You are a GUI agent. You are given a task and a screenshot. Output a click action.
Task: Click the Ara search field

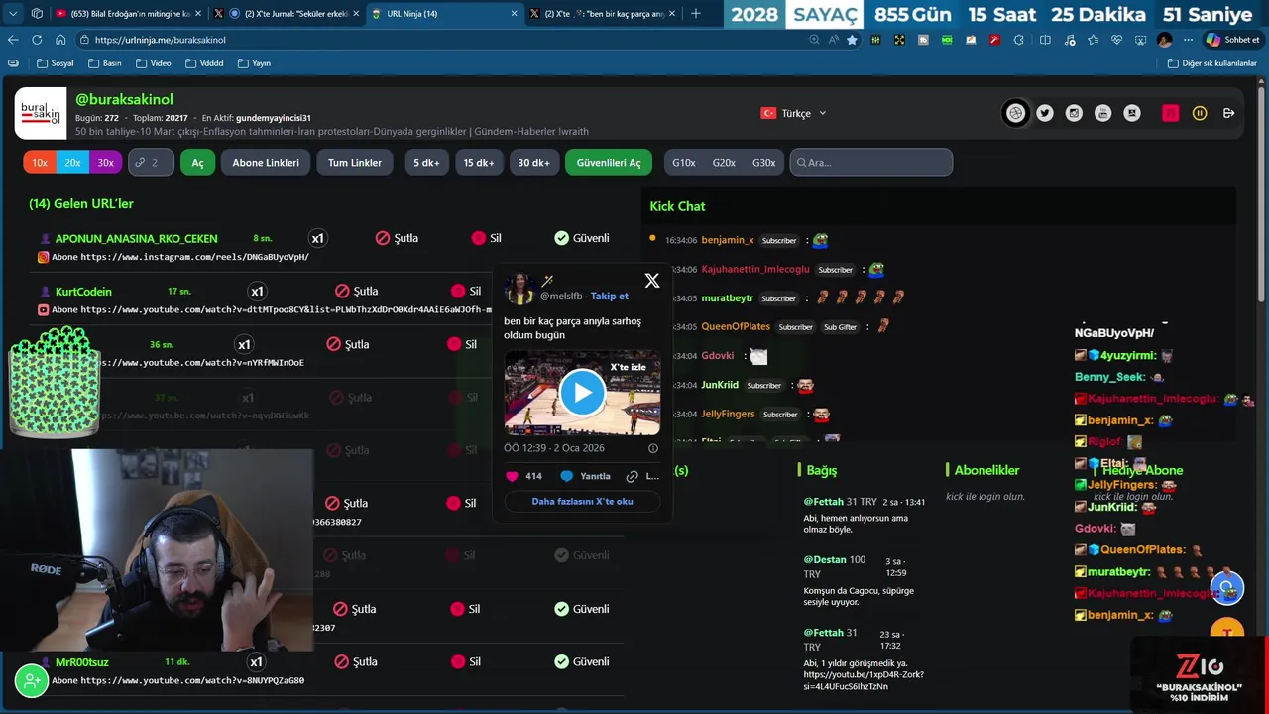click(871, 162)
